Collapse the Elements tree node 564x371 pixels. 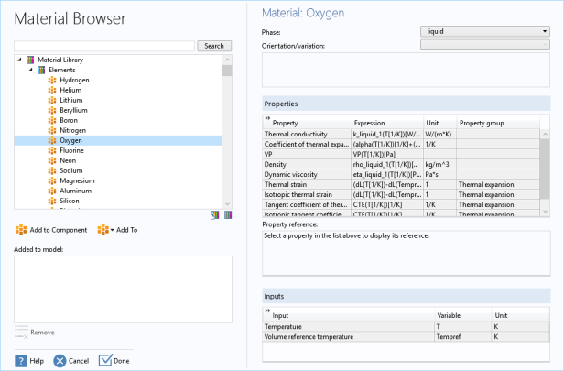tap(30, 70)
